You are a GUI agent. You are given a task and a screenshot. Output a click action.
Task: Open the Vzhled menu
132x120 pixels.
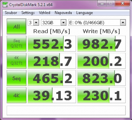45,13
